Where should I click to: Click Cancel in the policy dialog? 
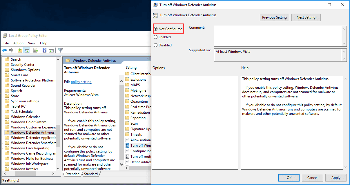coord(312,178)
